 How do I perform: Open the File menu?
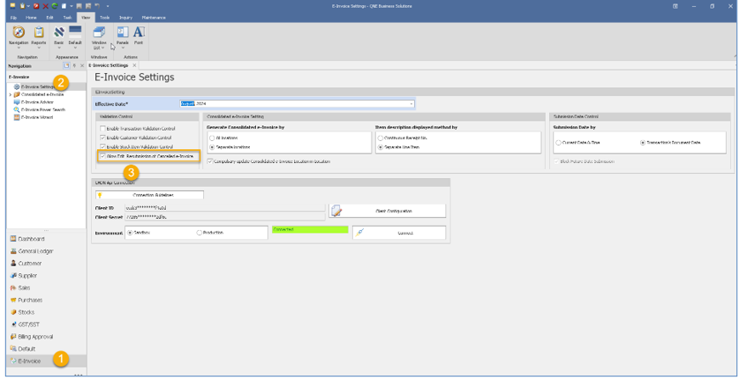(13, 18)
